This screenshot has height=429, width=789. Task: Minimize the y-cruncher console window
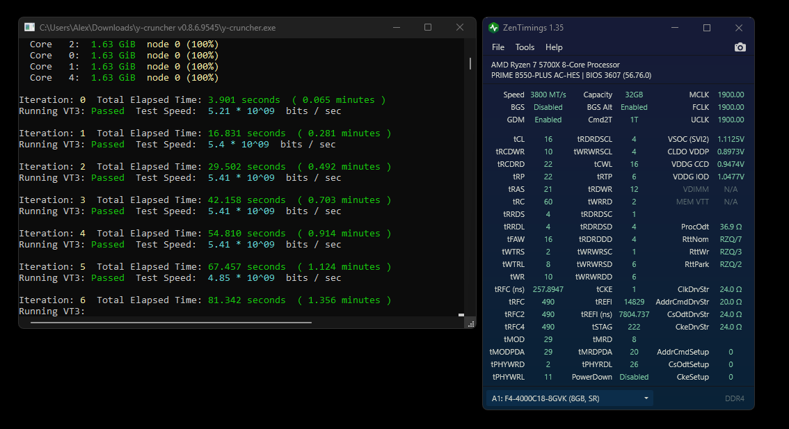click(397, 27)
